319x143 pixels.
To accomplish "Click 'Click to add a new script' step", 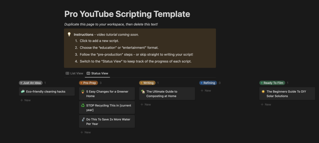I will (x=99, y=41).
